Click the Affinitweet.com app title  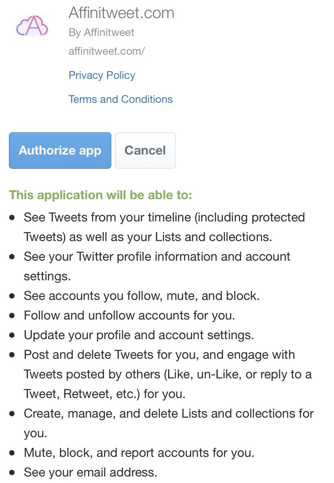point(121,13)
